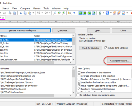Open the Macros menu
The height and width of the screenshot is (106, 132).
pyautogui.click(x=37, y=8)
